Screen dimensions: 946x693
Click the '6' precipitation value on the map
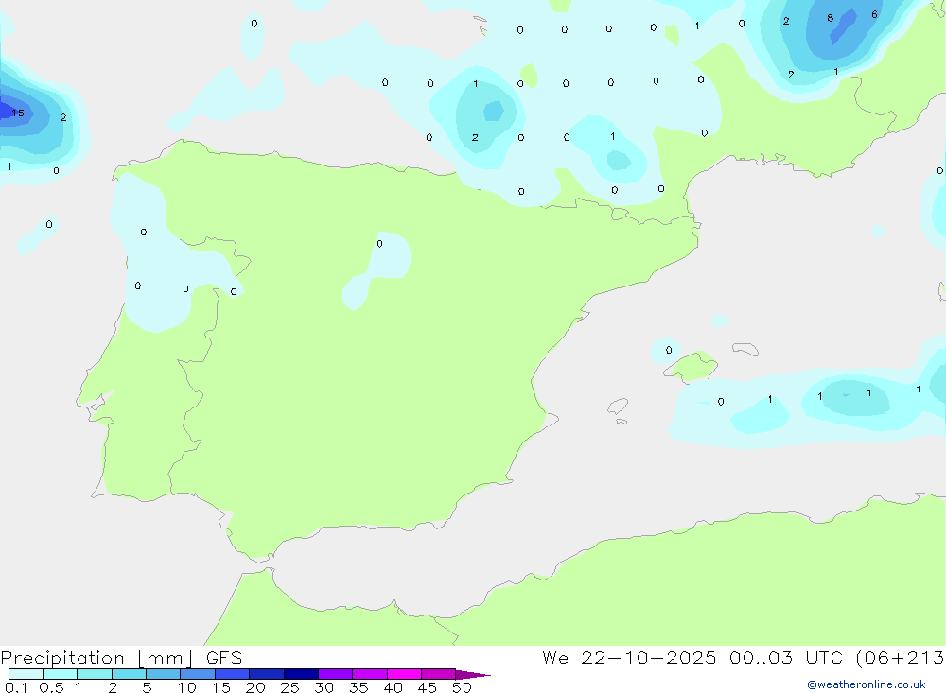(x=874, y=14)
